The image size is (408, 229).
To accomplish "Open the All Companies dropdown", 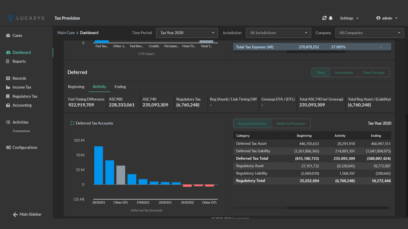I will point(369,33).
